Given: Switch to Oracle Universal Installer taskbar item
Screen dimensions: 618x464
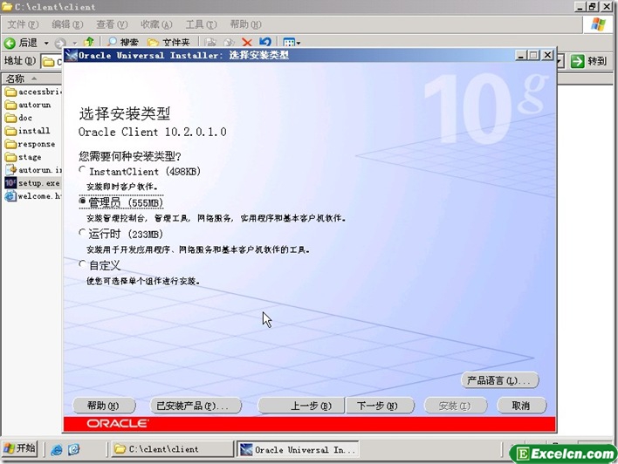Looking at the screenshot, I should pos(298,449).
